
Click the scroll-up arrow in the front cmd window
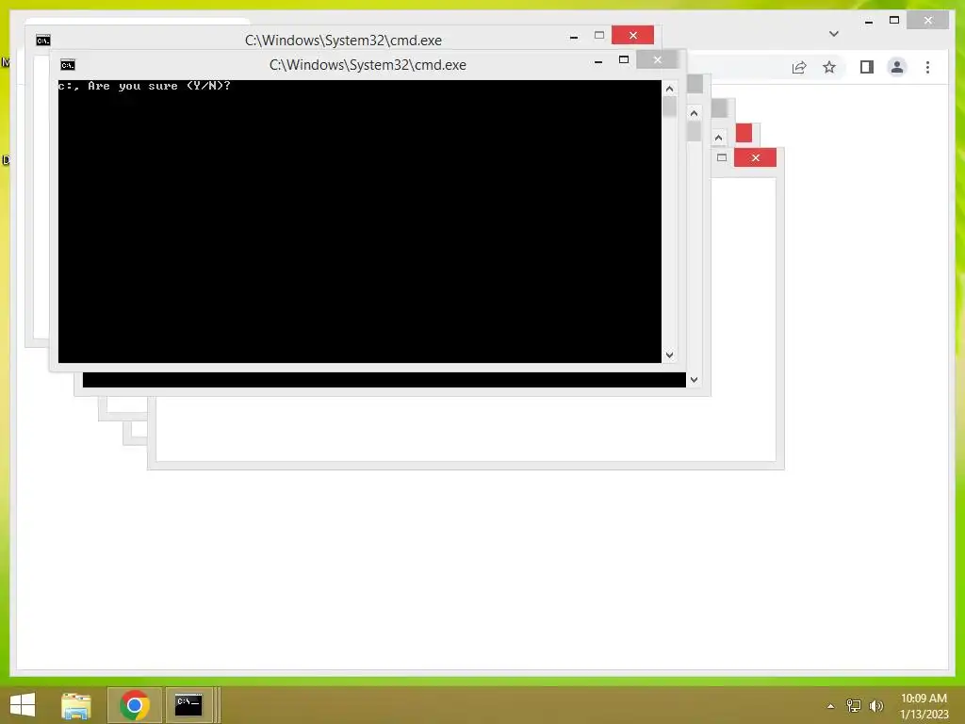[x=670, y=89]
